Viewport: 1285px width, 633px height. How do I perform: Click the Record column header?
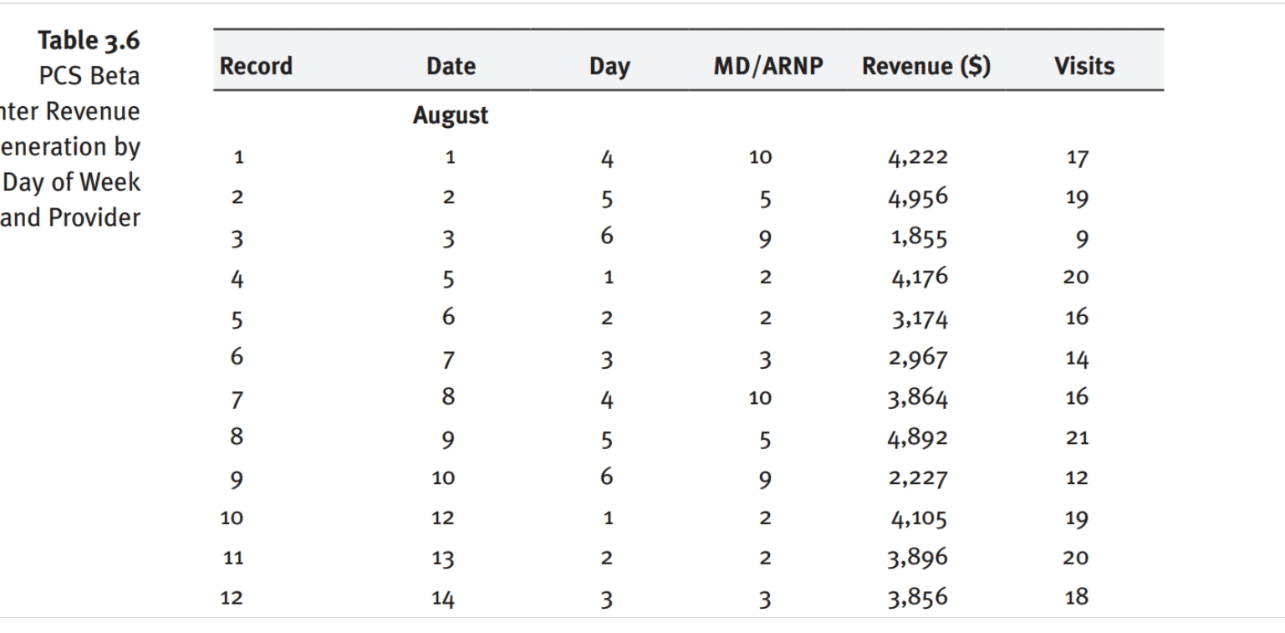(x=256, y=67)
